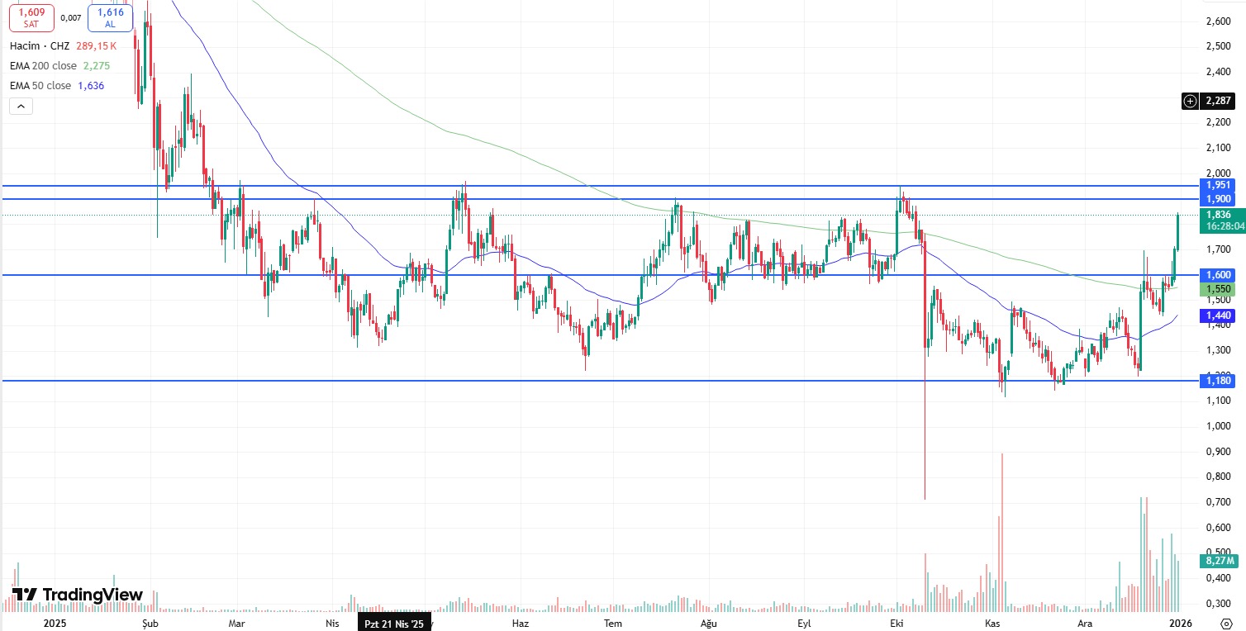Click the 8,27M volume value label
This screenshot has height=631, width=1246.
coord(1219,561)
